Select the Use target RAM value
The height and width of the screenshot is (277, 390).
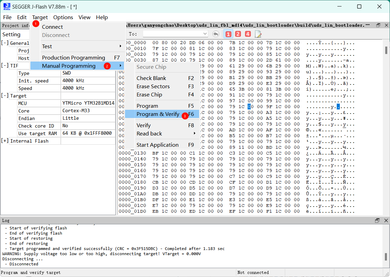[88, 133]
